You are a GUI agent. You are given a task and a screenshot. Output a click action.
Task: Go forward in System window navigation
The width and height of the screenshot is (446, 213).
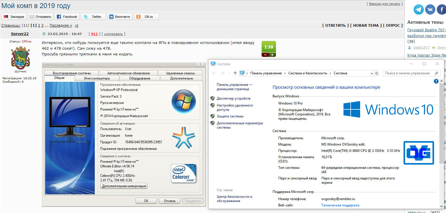coord(222,73)
